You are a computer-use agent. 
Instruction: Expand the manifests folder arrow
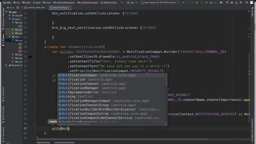click(10, 16)
